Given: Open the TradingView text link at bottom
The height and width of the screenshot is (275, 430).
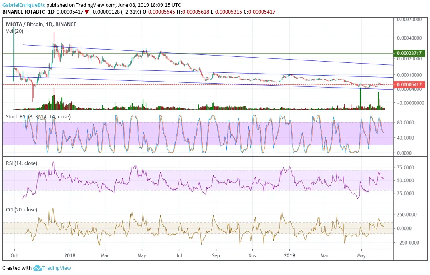Looking at the screenshot, I should click(57, 268).
